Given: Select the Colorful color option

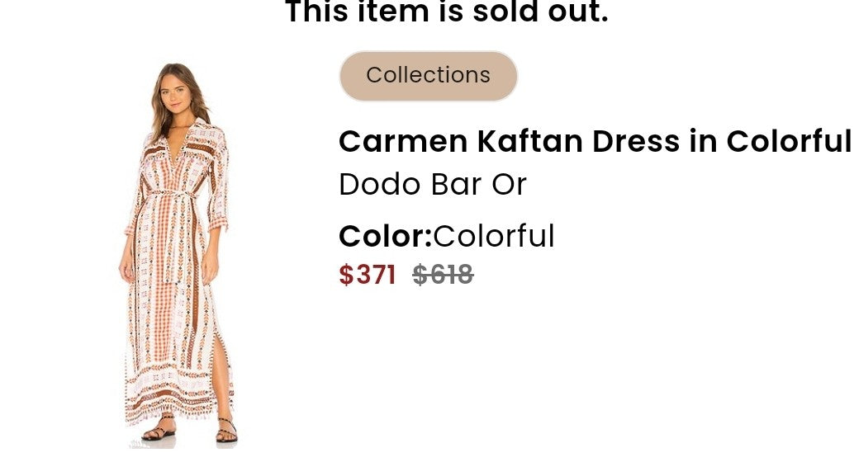Looking at the screenshot, I should [x=494, y=236].
